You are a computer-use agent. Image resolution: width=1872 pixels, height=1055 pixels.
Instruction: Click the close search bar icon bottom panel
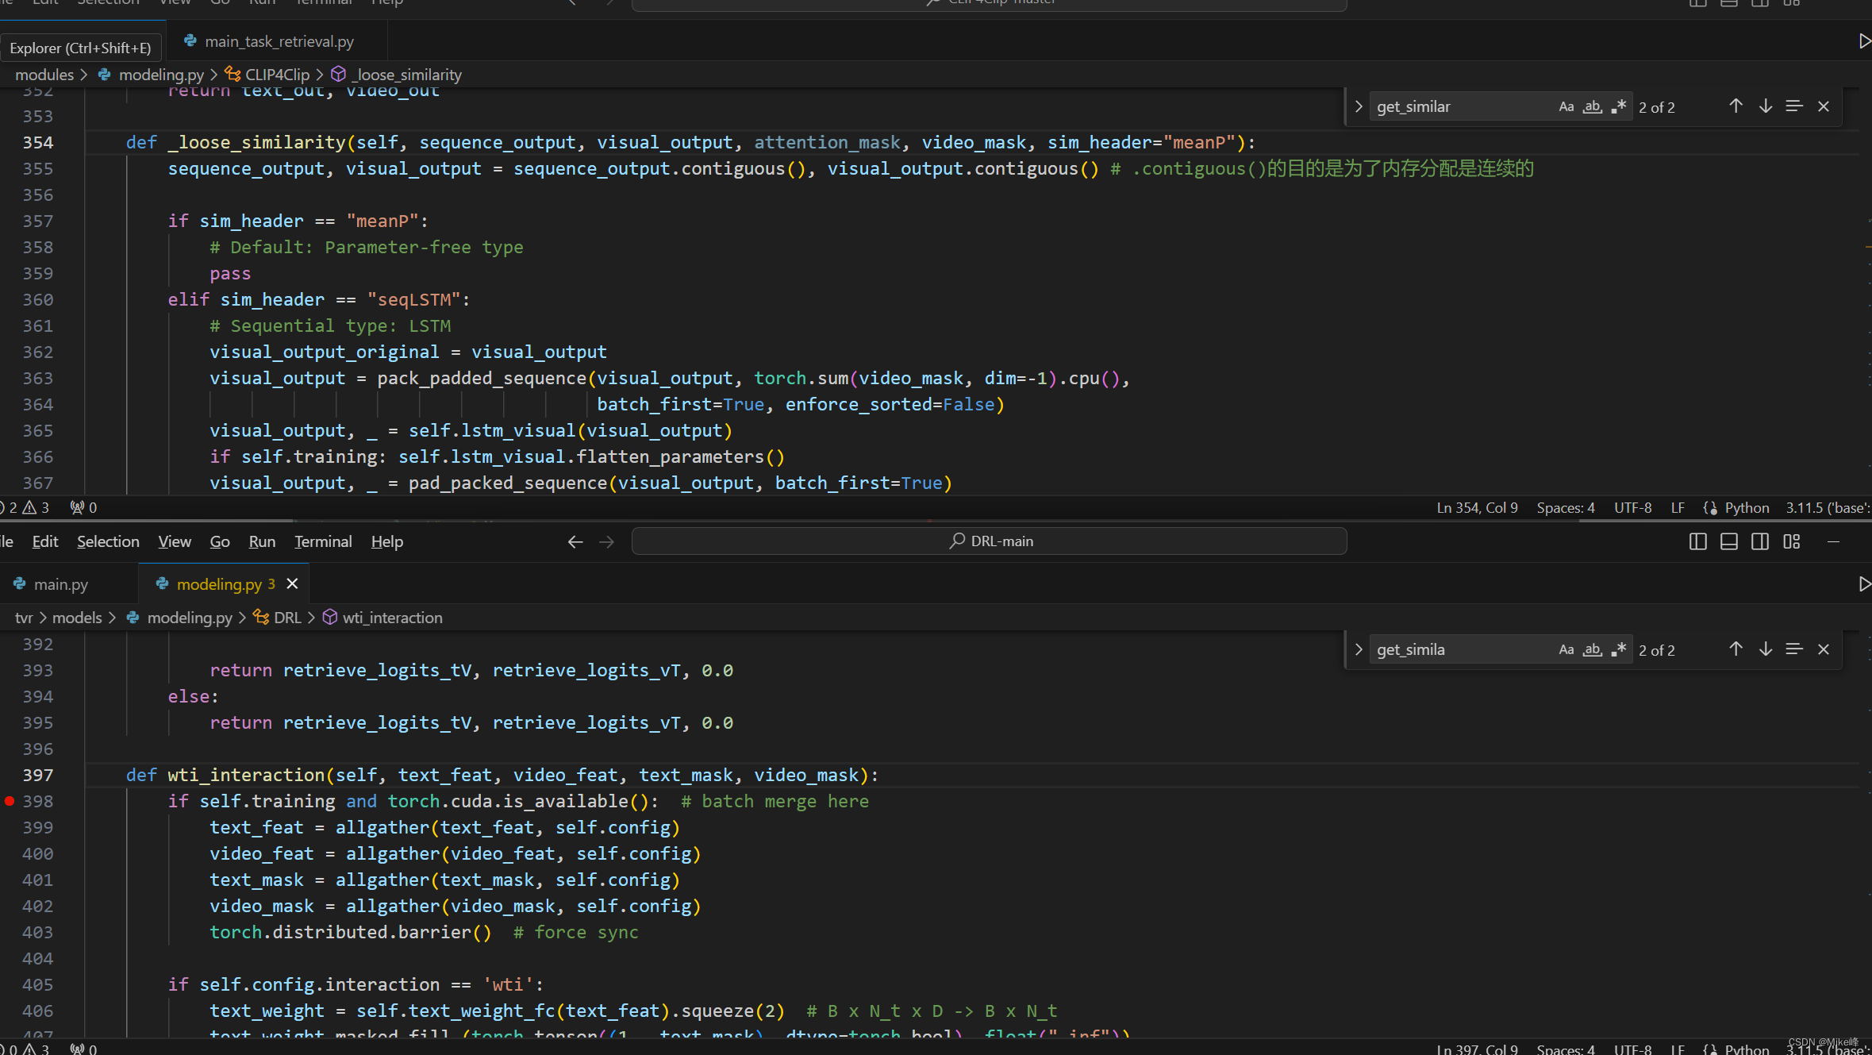pyautogui.click(x=1823, y=649)
